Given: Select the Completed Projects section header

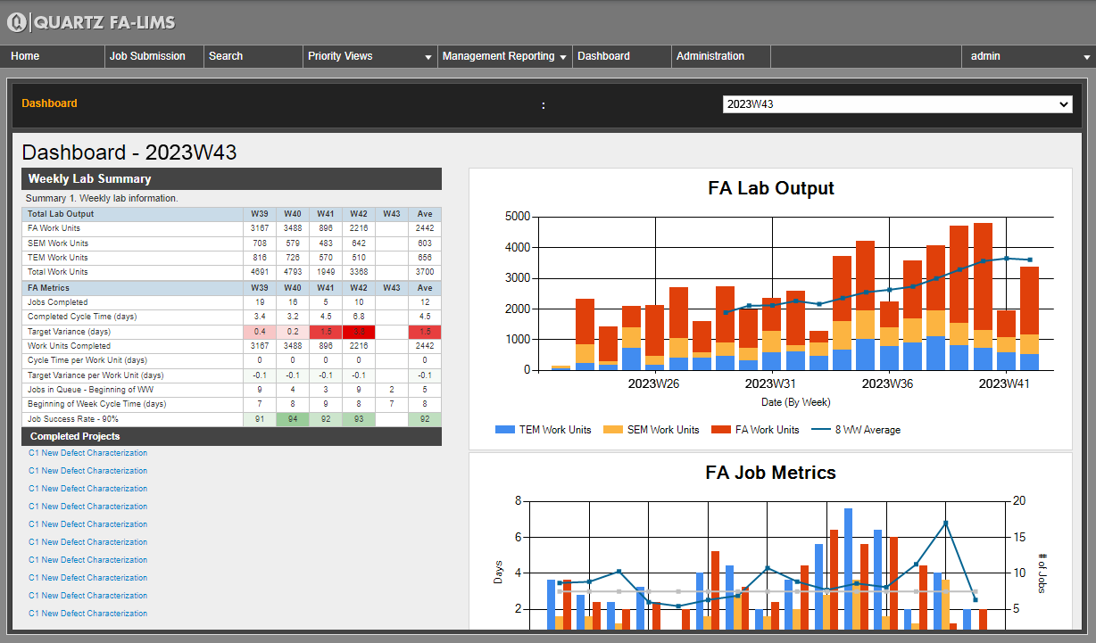Looking at the screenshot, I should (x=231, y=436).
